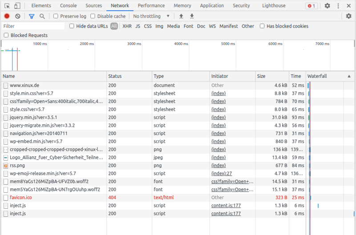Click the Filter text input field

33,26
